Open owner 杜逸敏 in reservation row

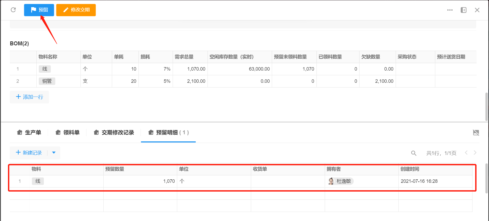(x=341, y=181)
